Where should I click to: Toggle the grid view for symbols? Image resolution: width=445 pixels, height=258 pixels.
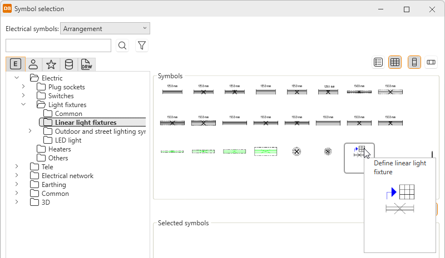point(395,62)
